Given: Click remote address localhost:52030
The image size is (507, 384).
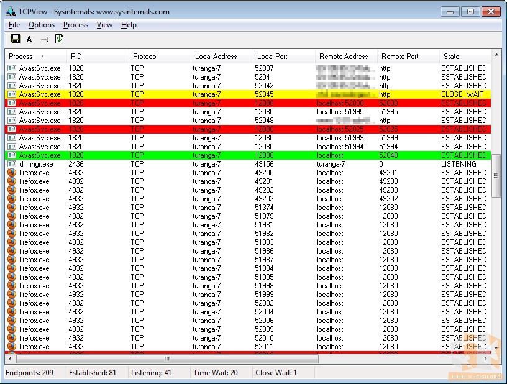Looking at the screenshot, I should click(x=340, y=103).
